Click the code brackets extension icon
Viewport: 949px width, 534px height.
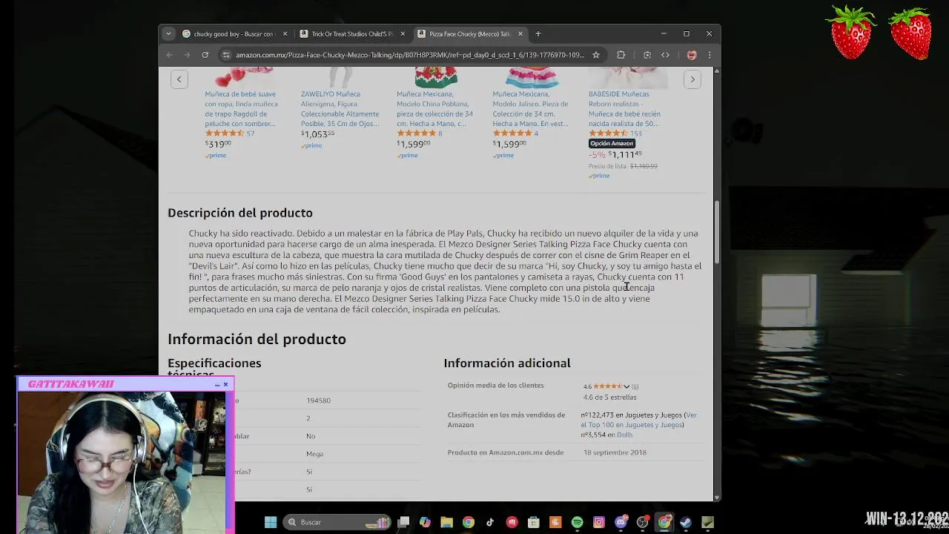(x=665, y=55)
